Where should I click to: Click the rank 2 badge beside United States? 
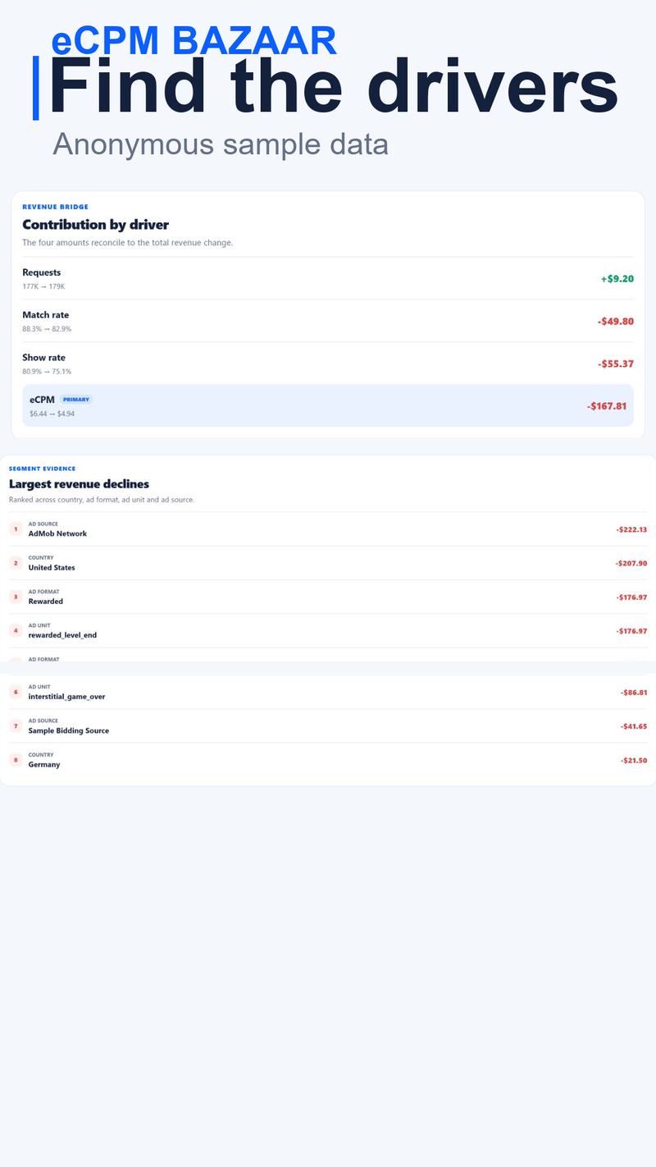(16, 563)
